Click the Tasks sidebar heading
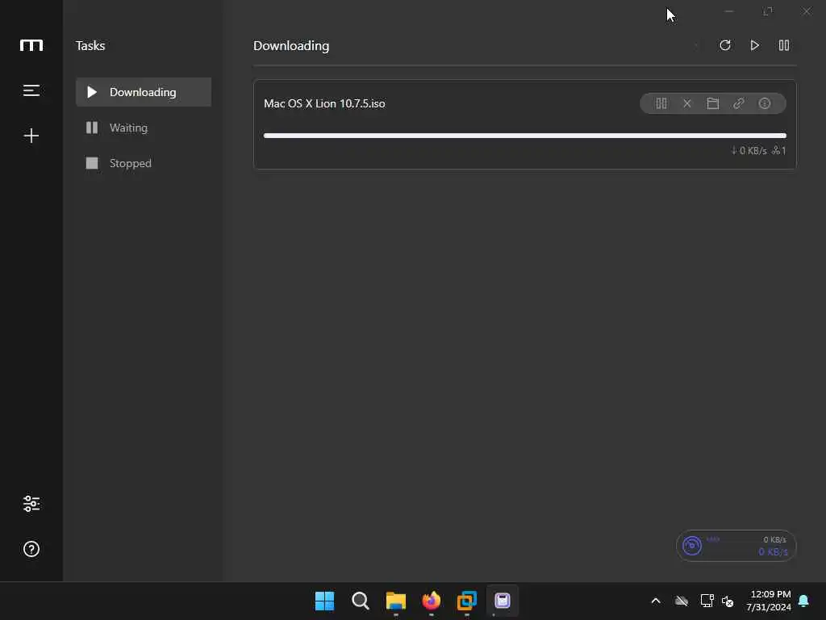Screen dimensions: 826x620 coord(90,46)
